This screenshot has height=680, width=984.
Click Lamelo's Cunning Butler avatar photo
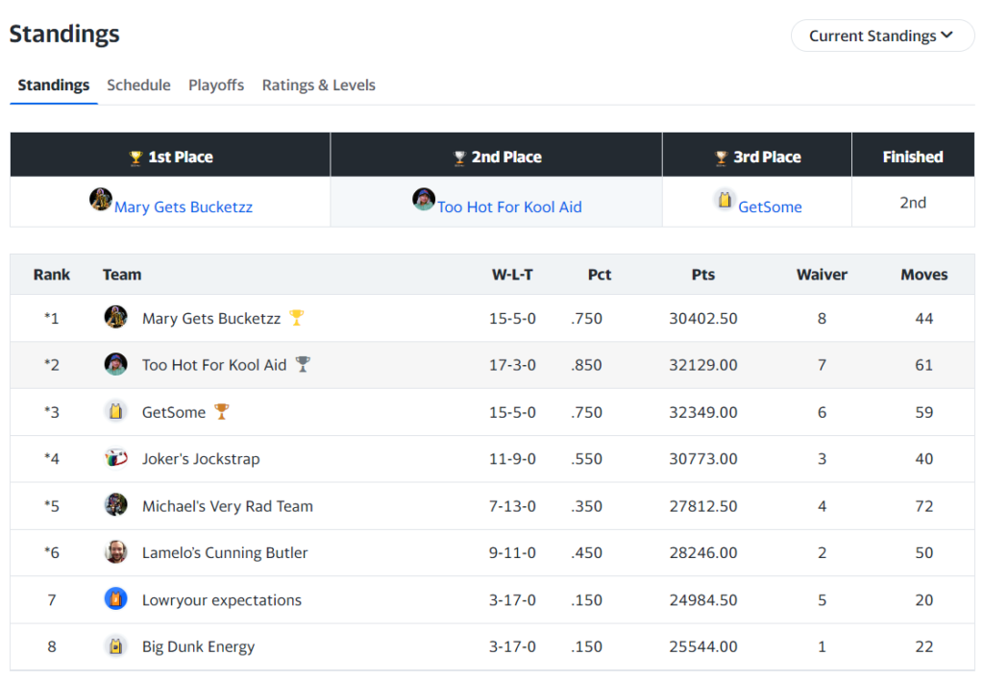(115, 552)
